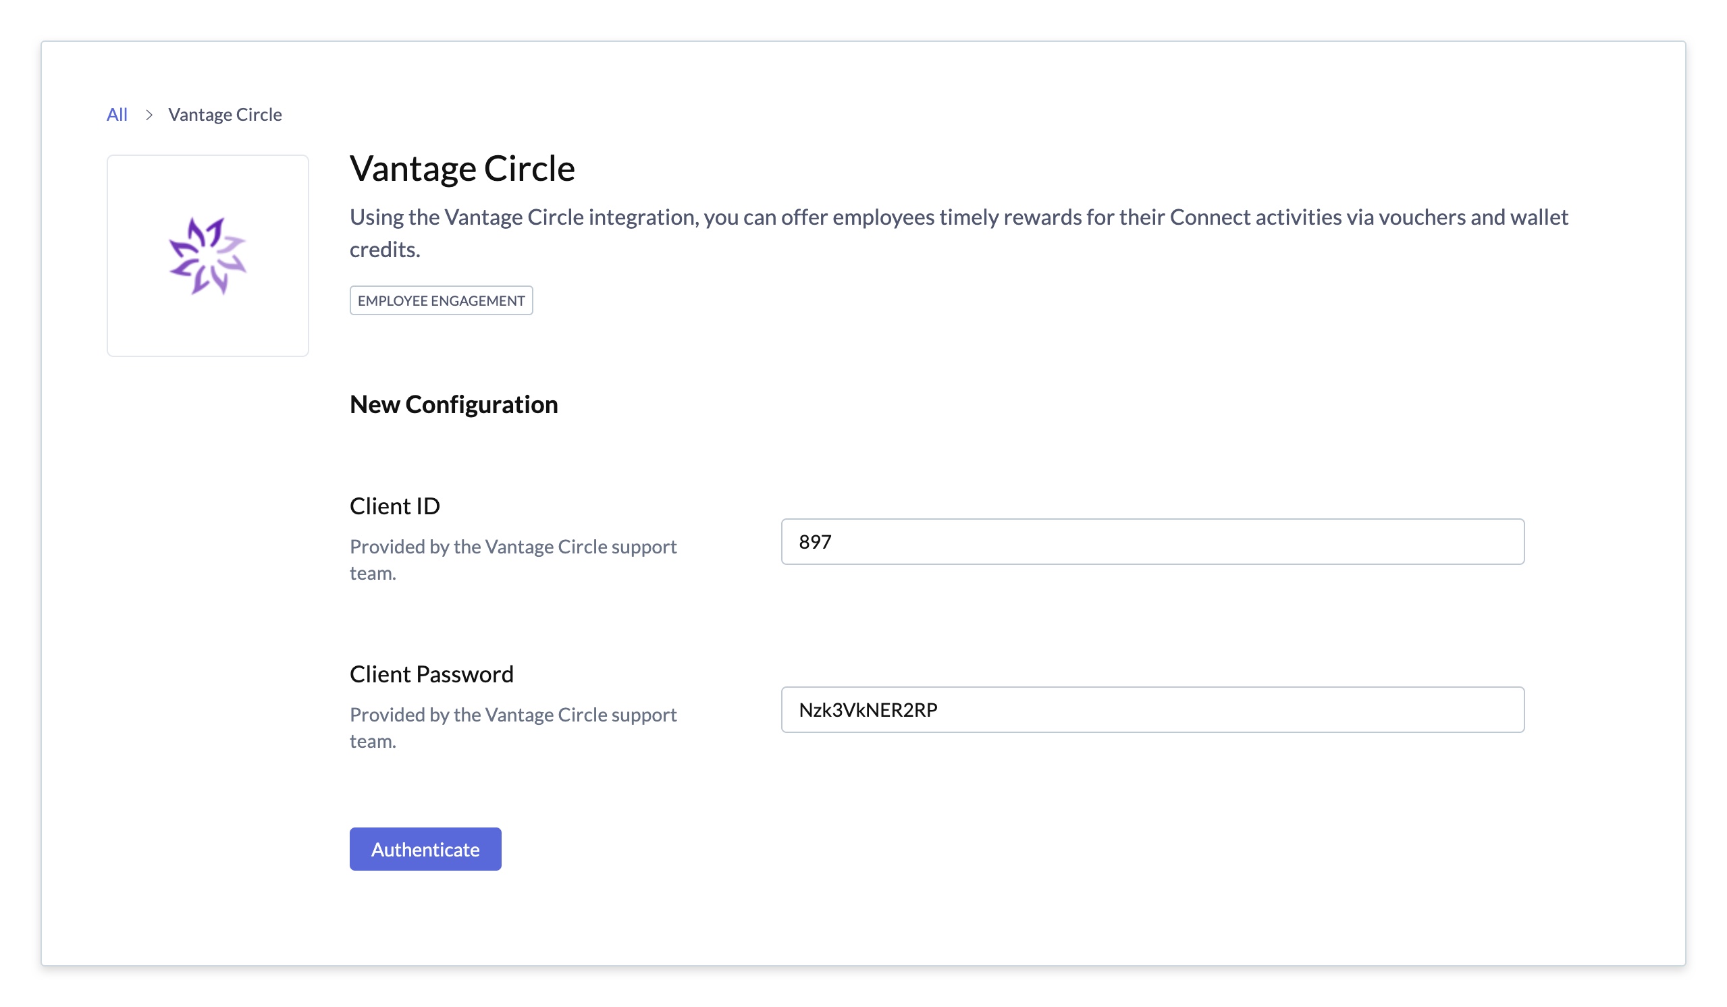Click 'Vantage Circle' in the breadcrumb trail
This screenshot has width=1727, height=1007.
pyautogui.click(x=225, y=114)
